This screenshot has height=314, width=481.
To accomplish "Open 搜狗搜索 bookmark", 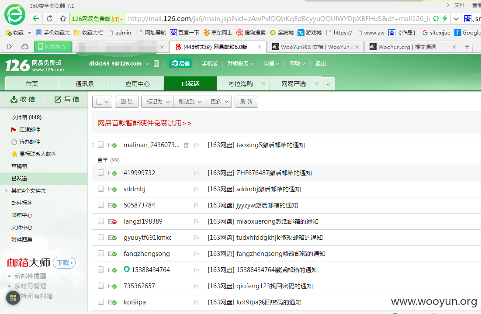I will pyautogui.click(x=251, y=32).
